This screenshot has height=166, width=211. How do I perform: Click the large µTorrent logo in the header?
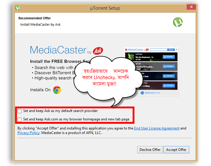point(178,22)
